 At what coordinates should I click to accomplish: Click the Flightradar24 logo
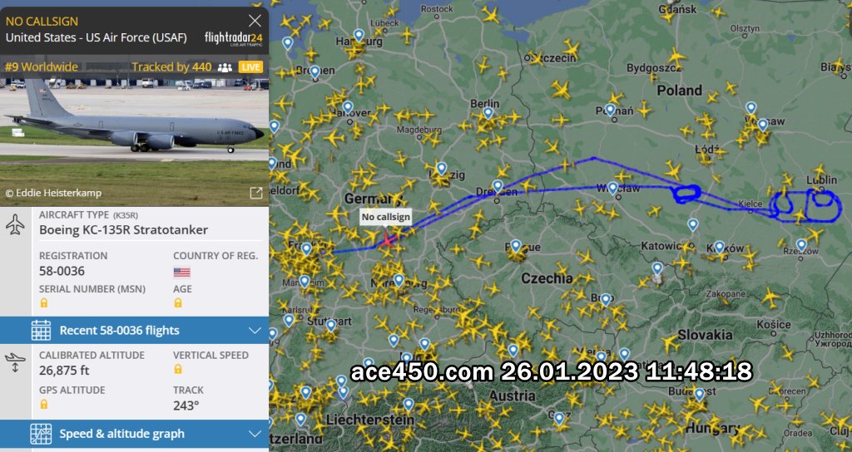click(233, 38)
